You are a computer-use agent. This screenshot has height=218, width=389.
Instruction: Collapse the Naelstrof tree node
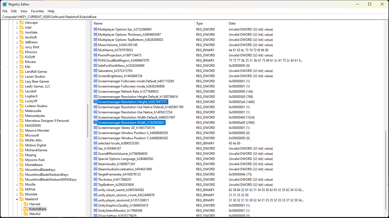click(x=17, y=199)
